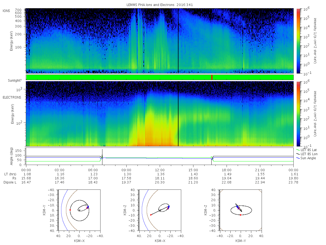Click the 15:00 time tick label
The image size is (326, 245).
193,170
